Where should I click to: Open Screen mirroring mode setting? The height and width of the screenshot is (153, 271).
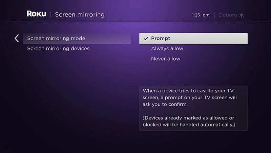(x=56, y=39)
